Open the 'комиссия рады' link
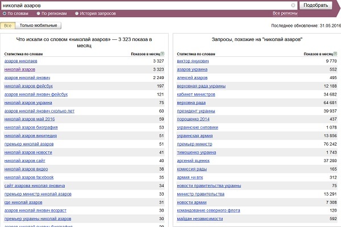341x227 pixels. pyautogui.click(x=192, y=169)
